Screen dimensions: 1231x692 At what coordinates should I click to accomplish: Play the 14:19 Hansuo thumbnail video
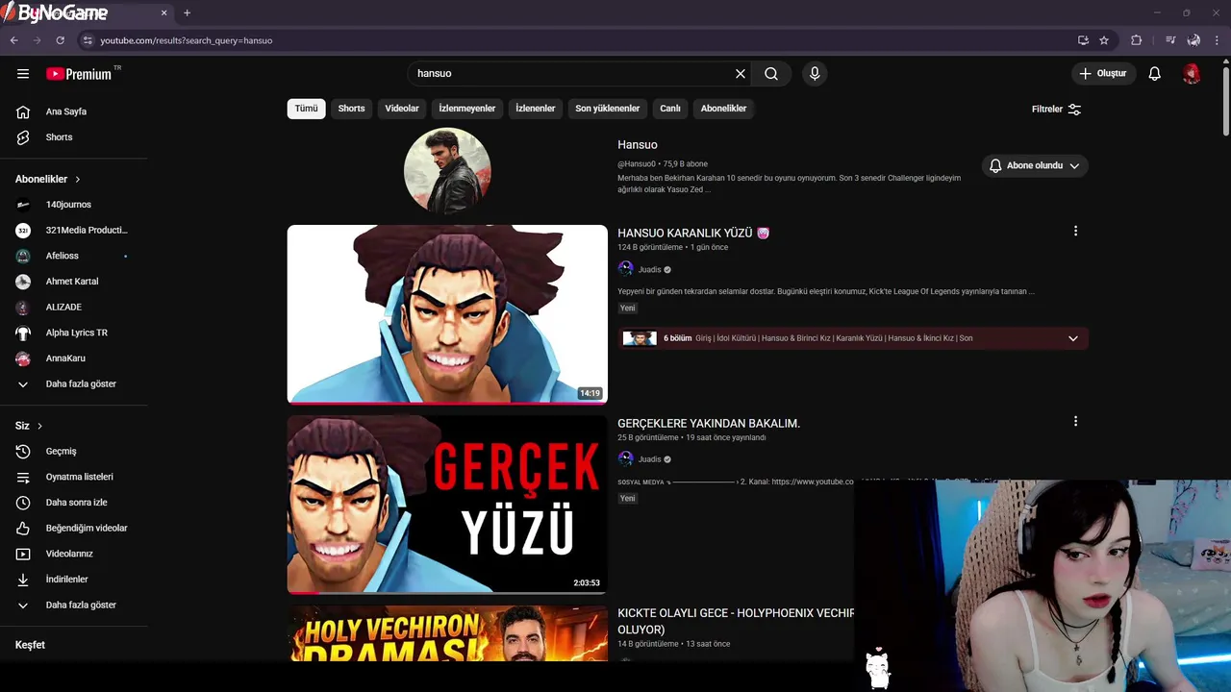pos(447,314)
